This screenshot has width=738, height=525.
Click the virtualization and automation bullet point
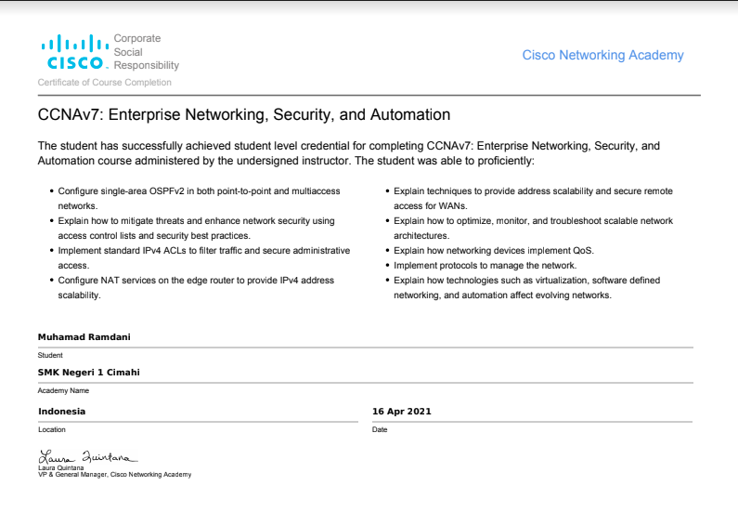(526, 287)
